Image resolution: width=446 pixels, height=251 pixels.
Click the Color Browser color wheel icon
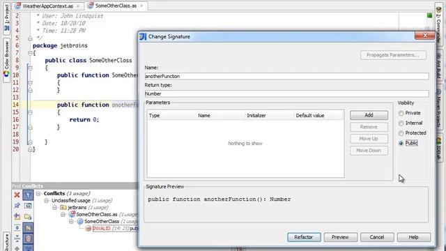coord(6,74)
